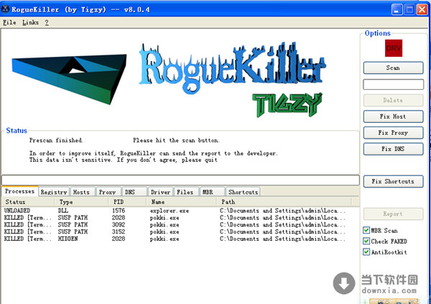Switch to the MBR tab
431x304 pixels.
pyautogui.click(x=212, y=192)
